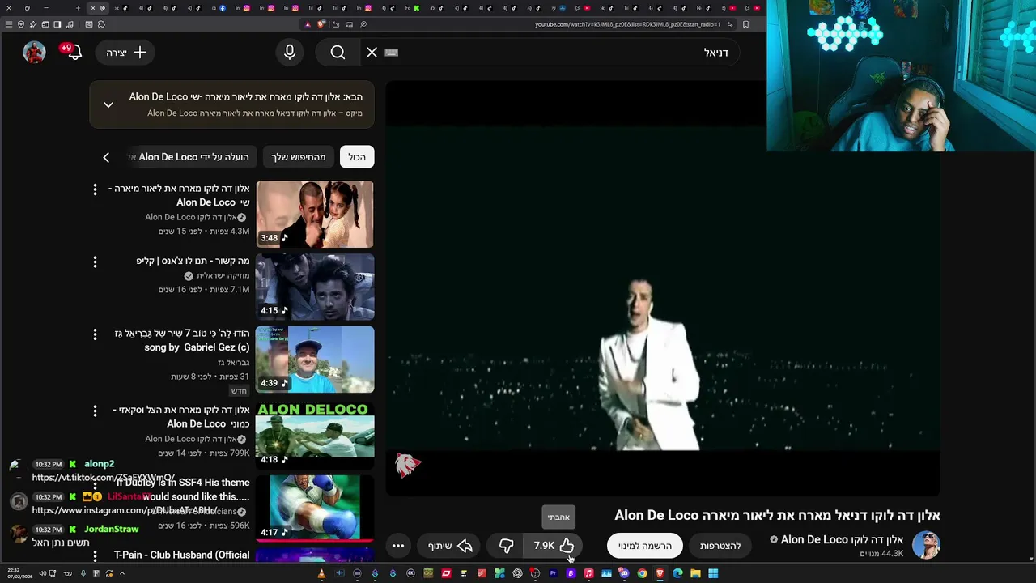
Task: Open VLC media player from the taskbar
Action: 321,573
